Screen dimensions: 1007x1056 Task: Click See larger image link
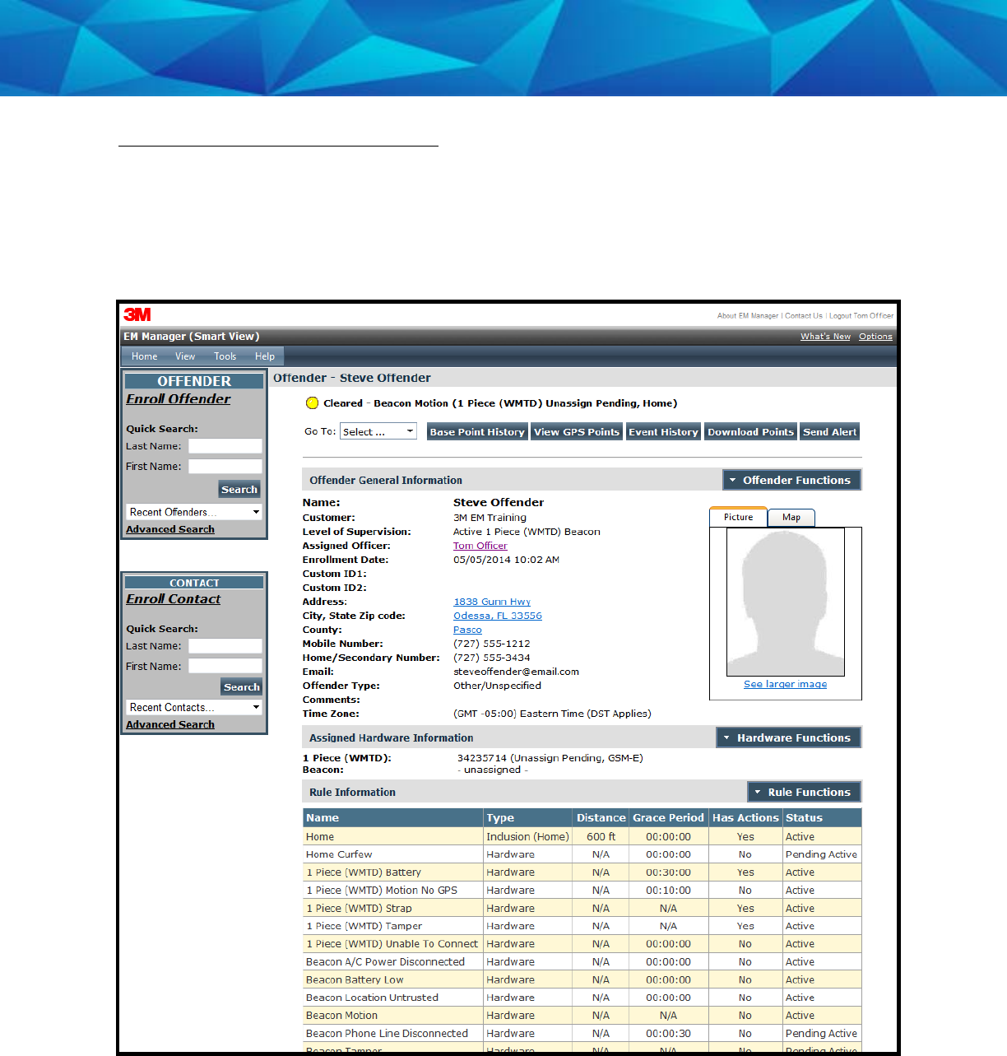tap(786, 684)
